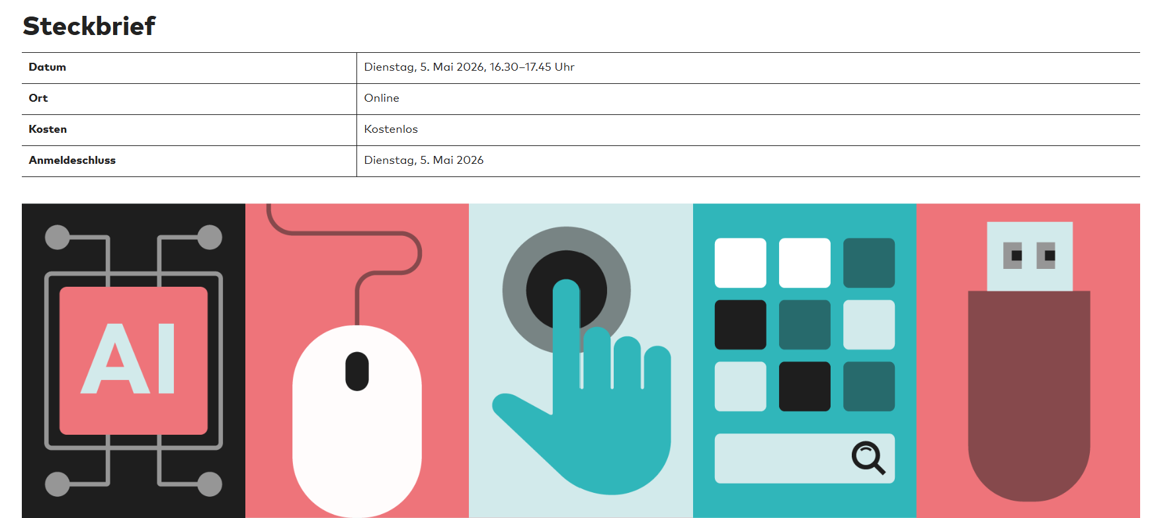The width and height of the screenshot is (1156, 518).
Task: Click the Datum row label
Action: pyautogui.click(x=48, y=67)
